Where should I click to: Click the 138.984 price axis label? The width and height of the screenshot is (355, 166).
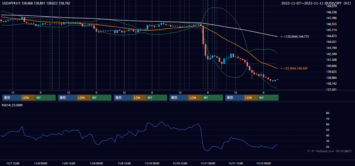click(x=331, y=78)
